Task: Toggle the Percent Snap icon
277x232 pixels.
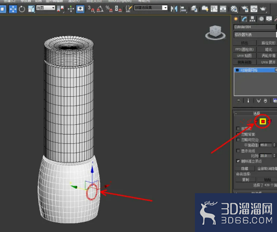Action: pyautogui.click(x=109, y=9)
